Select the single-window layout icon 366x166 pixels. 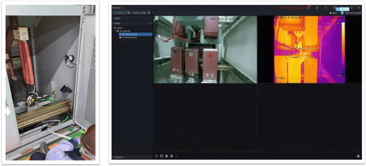point(167,156)
